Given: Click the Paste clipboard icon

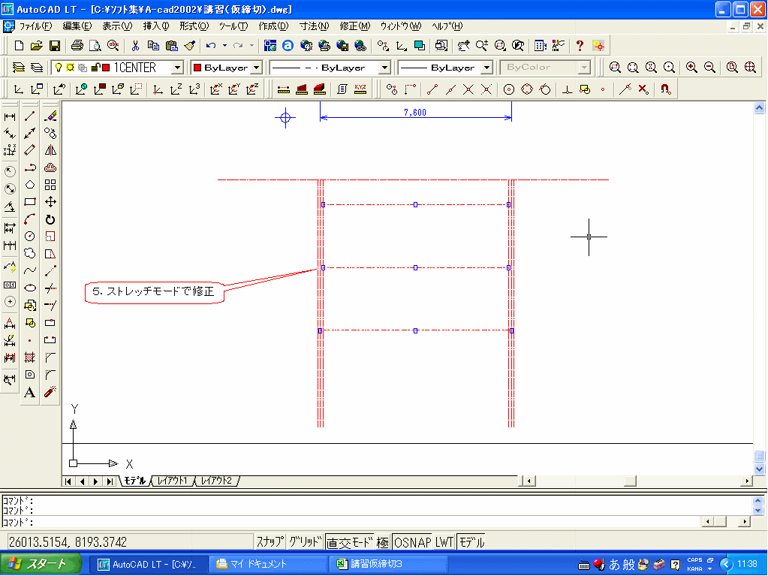Looking at the screenshot, I should click(171, 46).
